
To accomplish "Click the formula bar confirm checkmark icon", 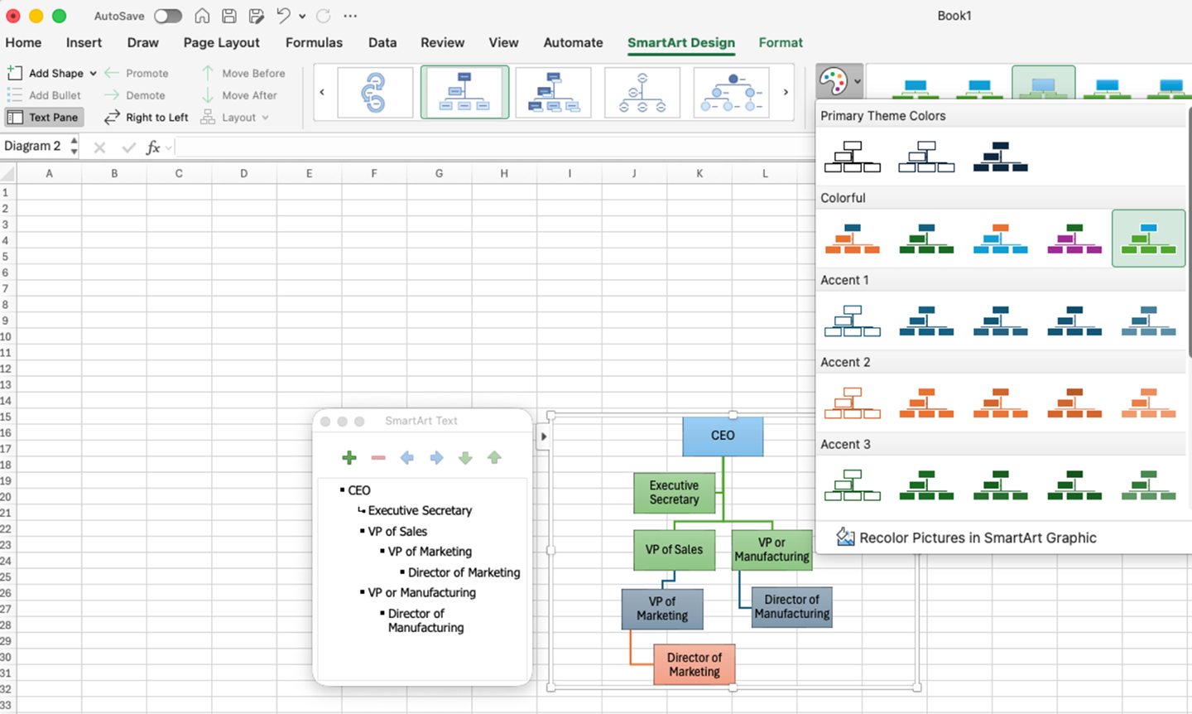I will pos(128,147).
